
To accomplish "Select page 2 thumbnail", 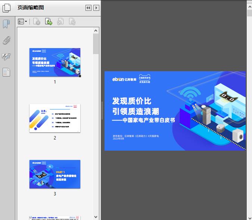I will point(55,118).
